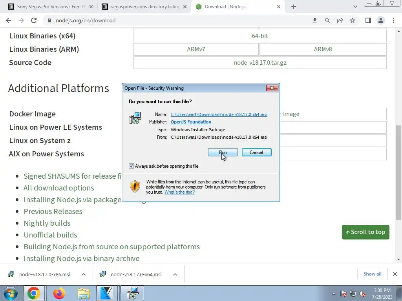Click the Action Center flag tray icon
Screen dimensions: 402x301
click(x=344, y=294)
